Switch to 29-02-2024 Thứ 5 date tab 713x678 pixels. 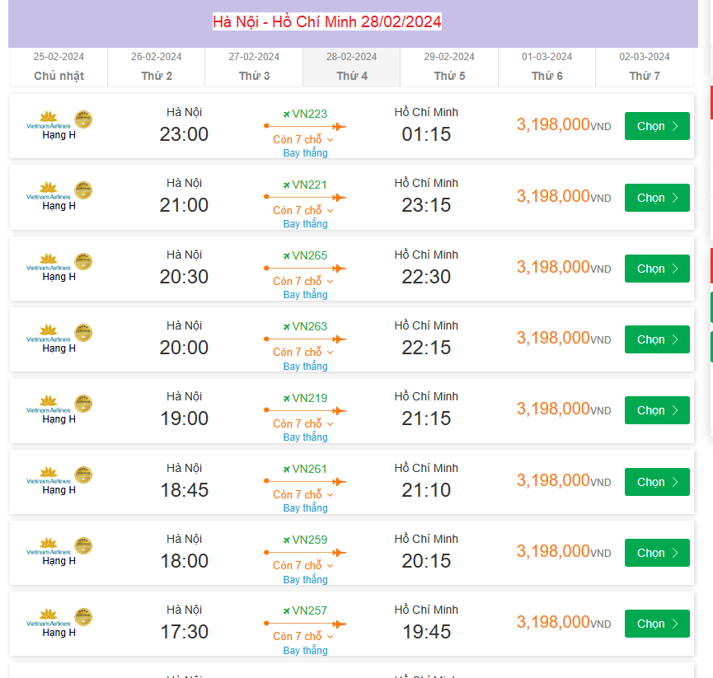[449, 67]
